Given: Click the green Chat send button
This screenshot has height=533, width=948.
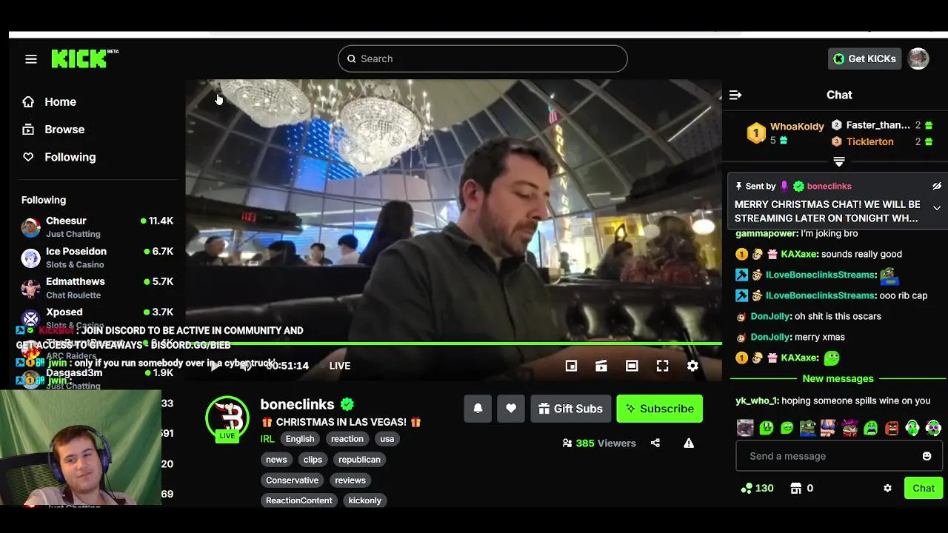Looking at the screenshot, I should (x=924, y=488).
